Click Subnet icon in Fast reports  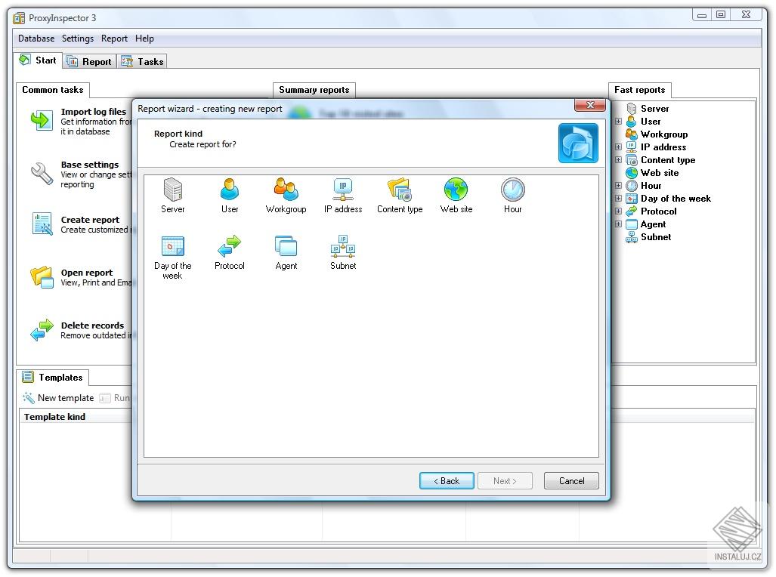tap(632, 237)
